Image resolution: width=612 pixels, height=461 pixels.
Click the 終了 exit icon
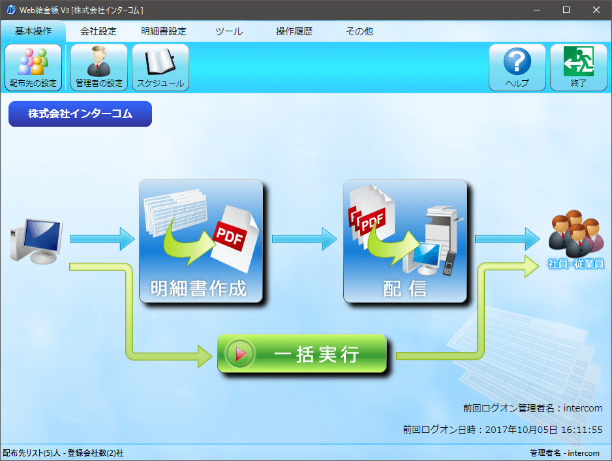[579, 67]
